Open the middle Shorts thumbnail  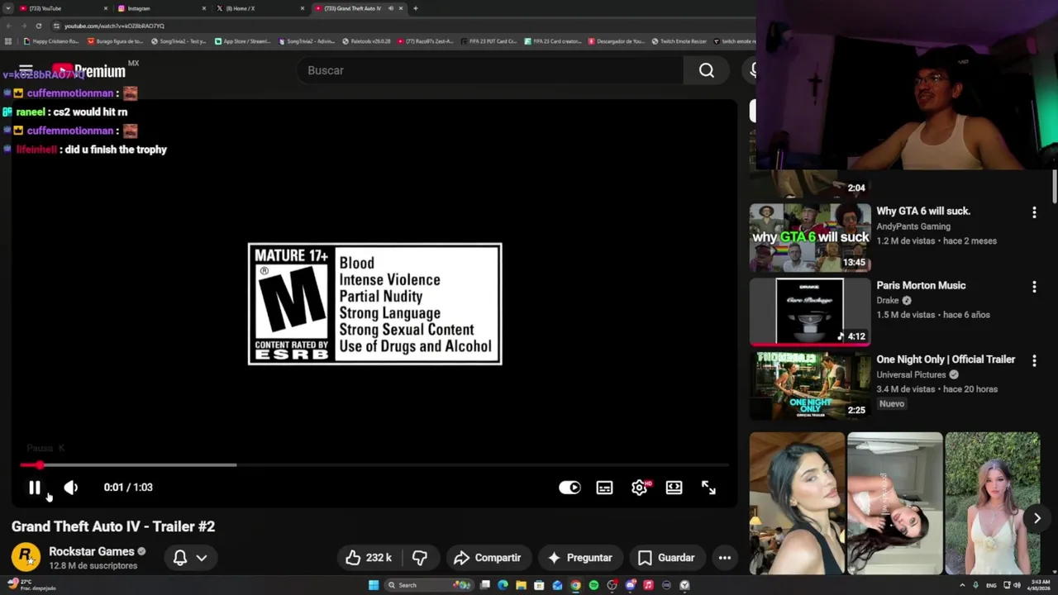click(x=894, y=503)
